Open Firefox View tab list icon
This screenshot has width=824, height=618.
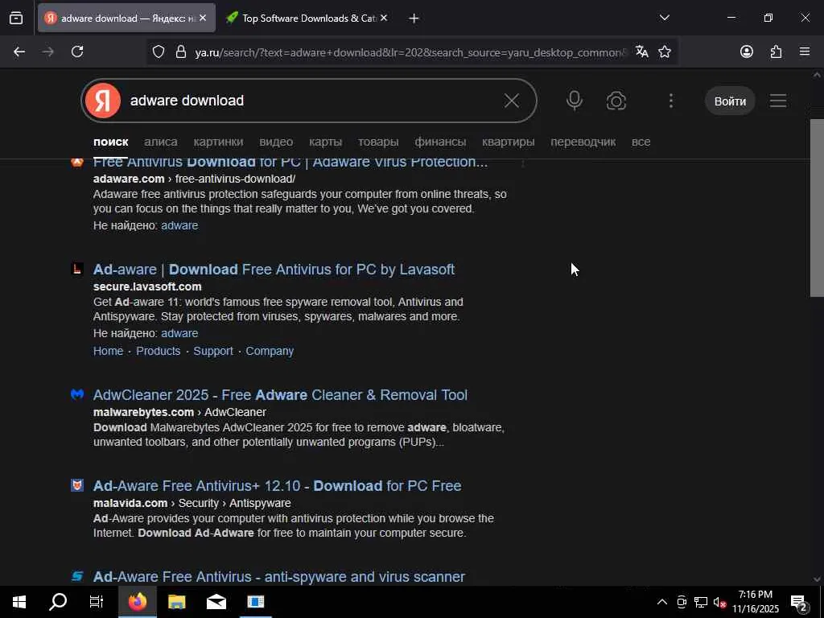tap(16, 18)
